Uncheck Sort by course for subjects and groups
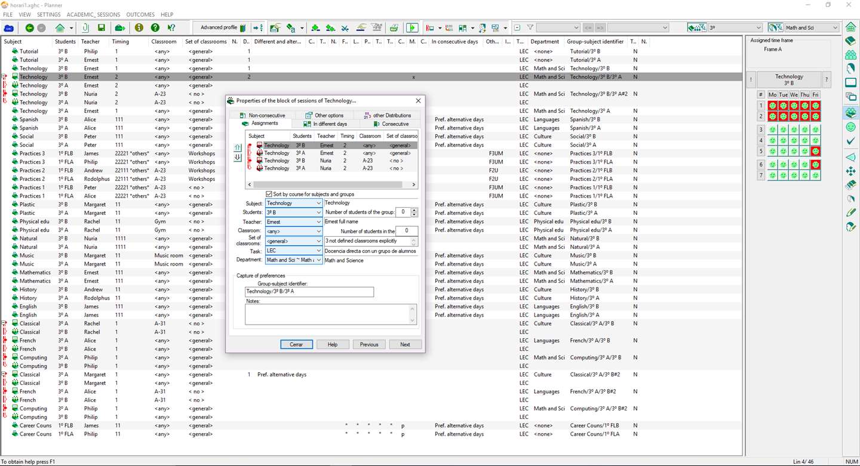Viewport: 860px width, 466px height. 269,195
